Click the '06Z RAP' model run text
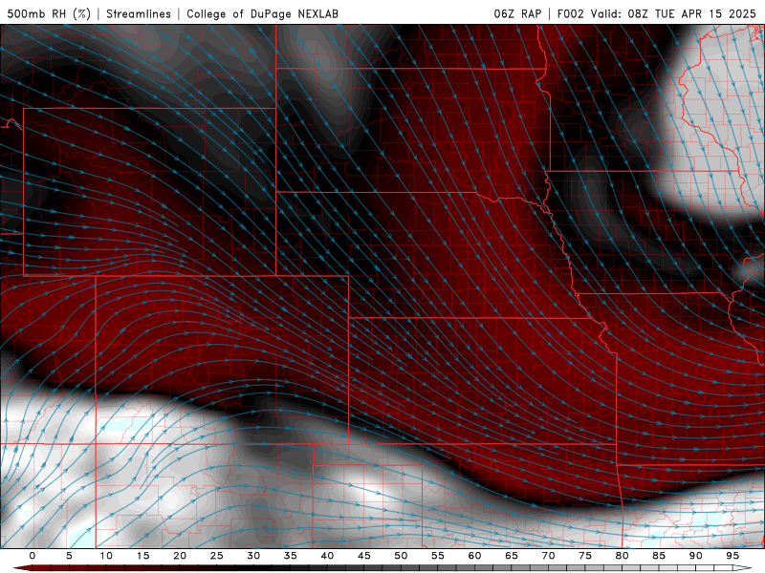The width and height of the screenshot is (765, 573). [x=517, y=13]
